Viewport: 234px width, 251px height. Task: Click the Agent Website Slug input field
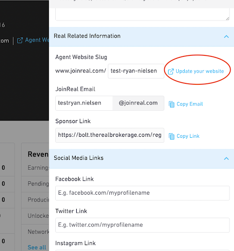pyautogui.click(x=136, y=71)
